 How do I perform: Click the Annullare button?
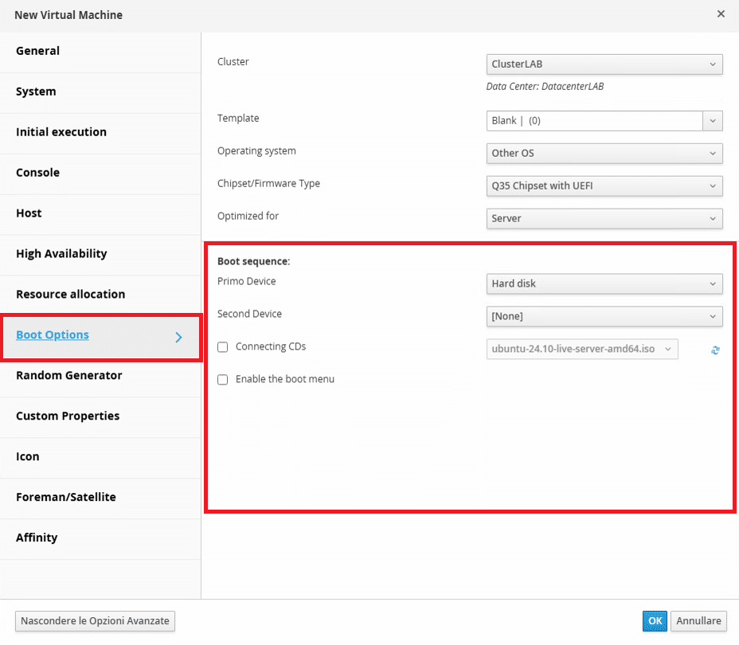point(698,621)
